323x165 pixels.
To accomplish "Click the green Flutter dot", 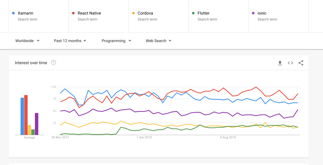I will click(193, 13).
